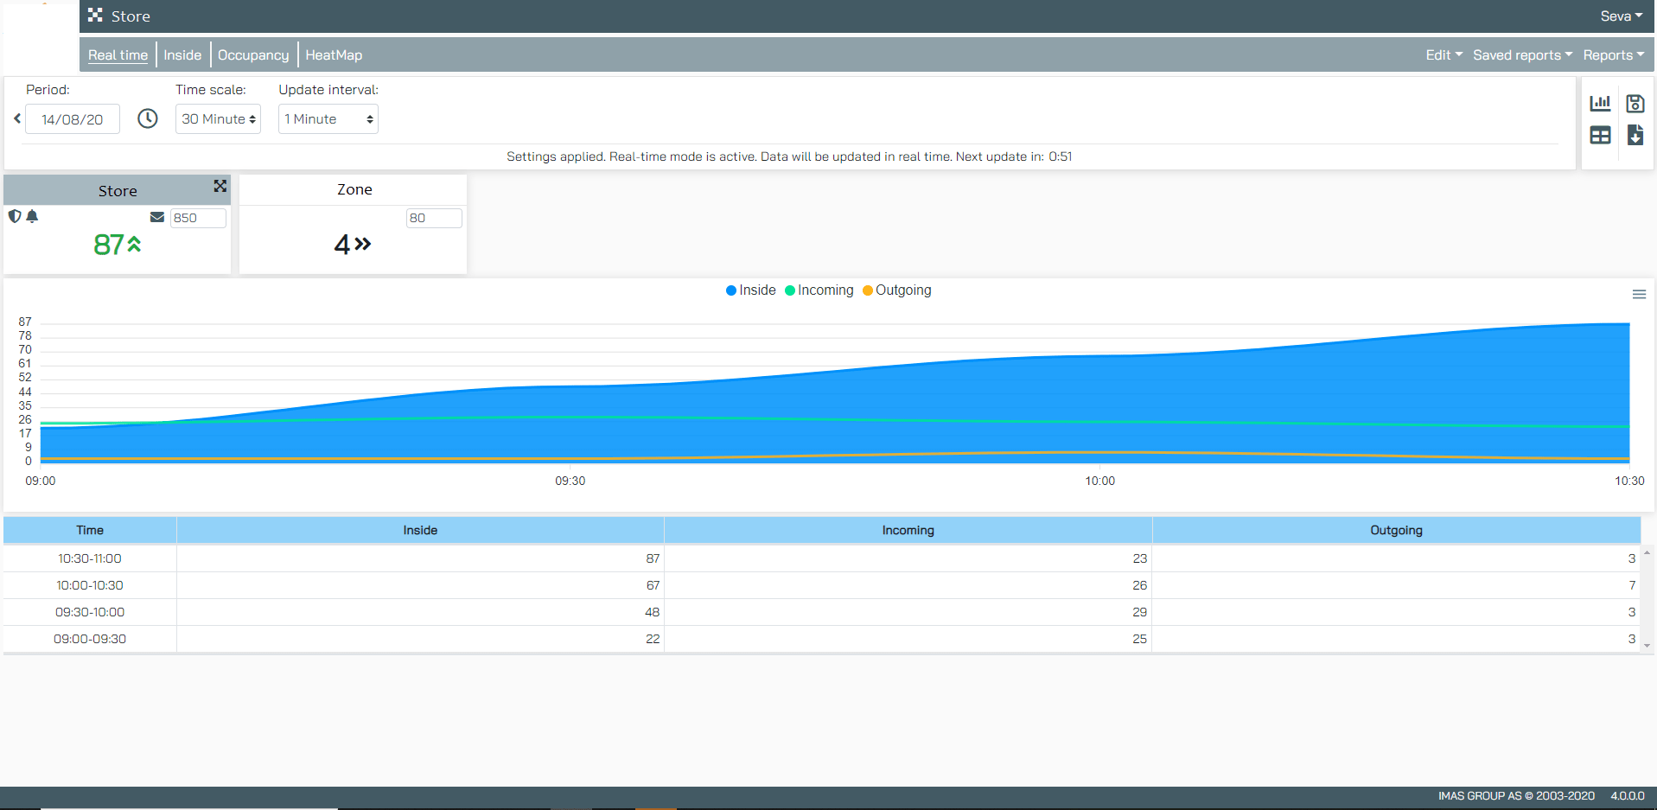Open the HeatMap tab

pyautogui.click(x=334, y=54)
